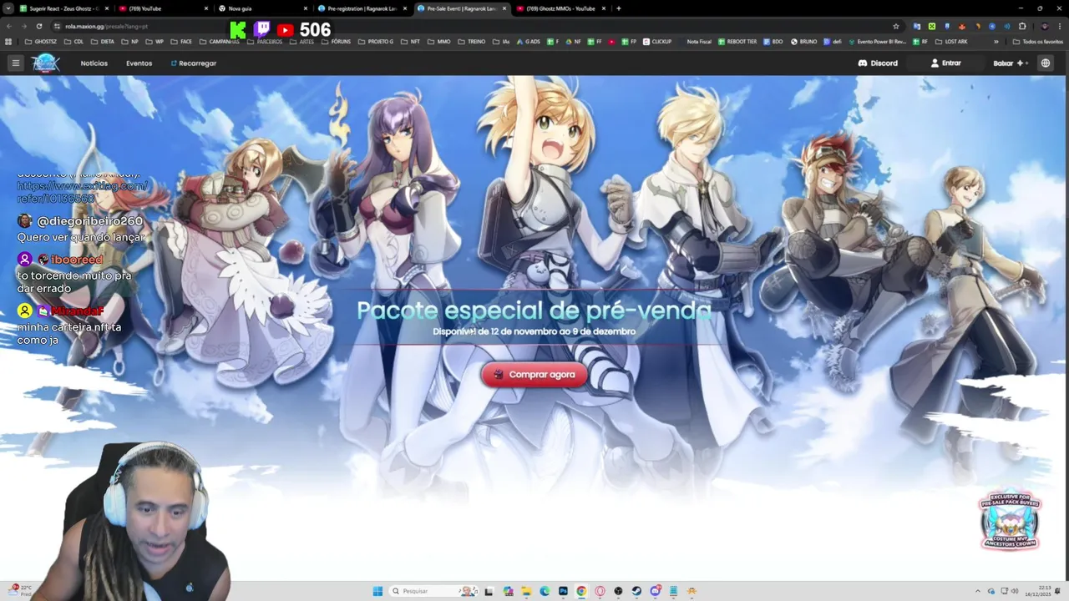Open the Chrome three-dot menu
The image size is (1069, 601).
click(x=1061, y=26)
